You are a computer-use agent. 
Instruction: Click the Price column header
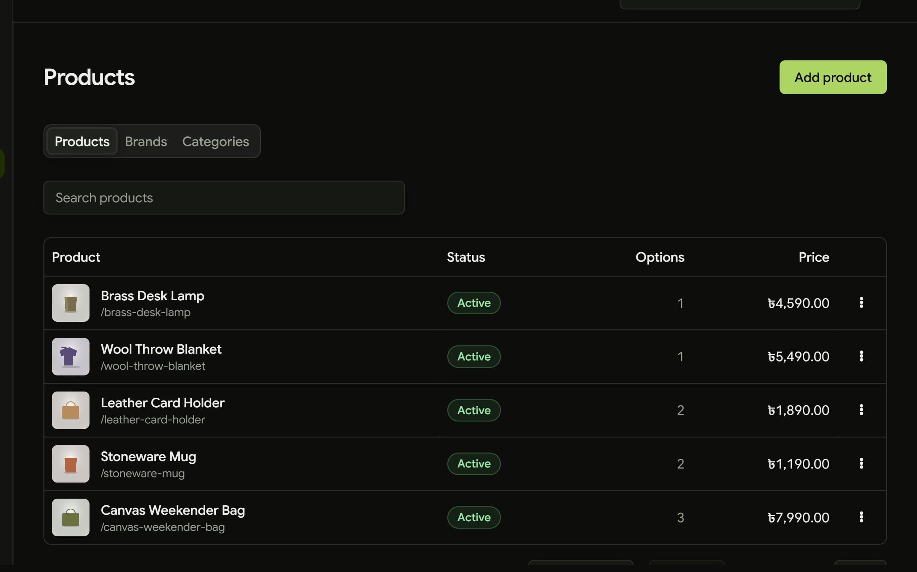[x=814, y=257]
